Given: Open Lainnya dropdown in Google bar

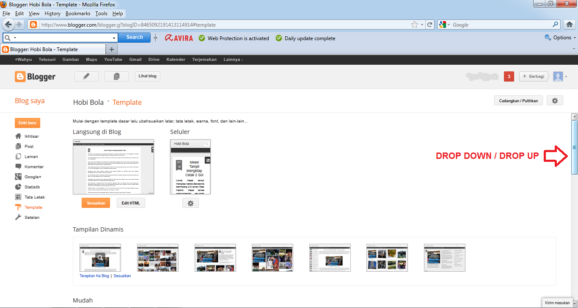Looking at the screenshot, I should [234, 60].
